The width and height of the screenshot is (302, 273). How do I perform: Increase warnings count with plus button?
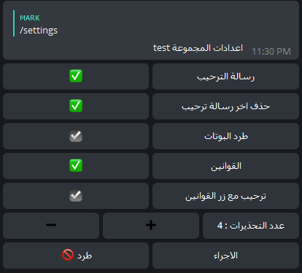click(x=151, y=226)
